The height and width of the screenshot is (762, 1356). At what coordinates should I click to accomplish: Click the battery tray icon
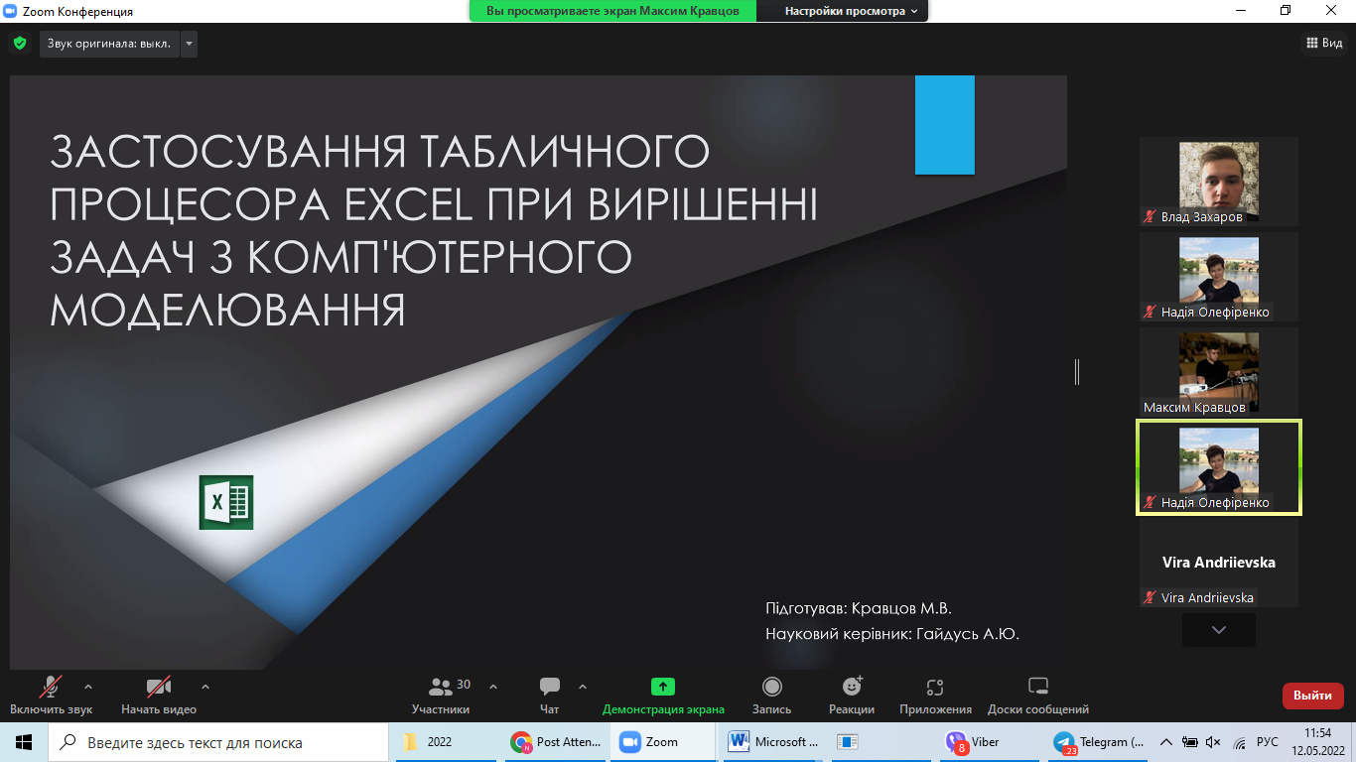pos(1189,742)
